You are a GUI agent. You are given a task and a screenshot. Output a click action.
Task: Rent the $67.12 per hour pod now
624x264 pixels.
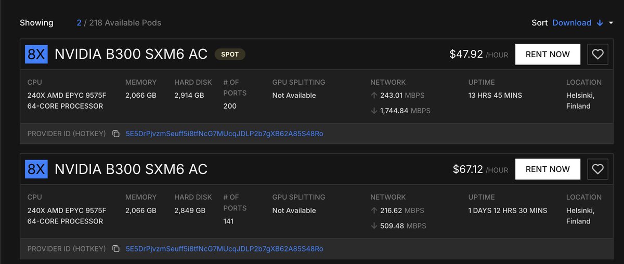click(x=548, y=169)
